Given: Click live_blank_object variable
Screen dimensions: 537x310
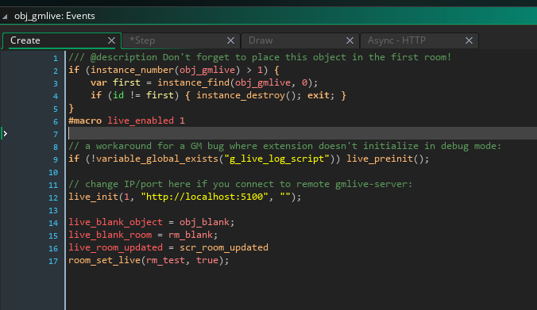Looking at the screenshot, I should click(x=115, y=222).
